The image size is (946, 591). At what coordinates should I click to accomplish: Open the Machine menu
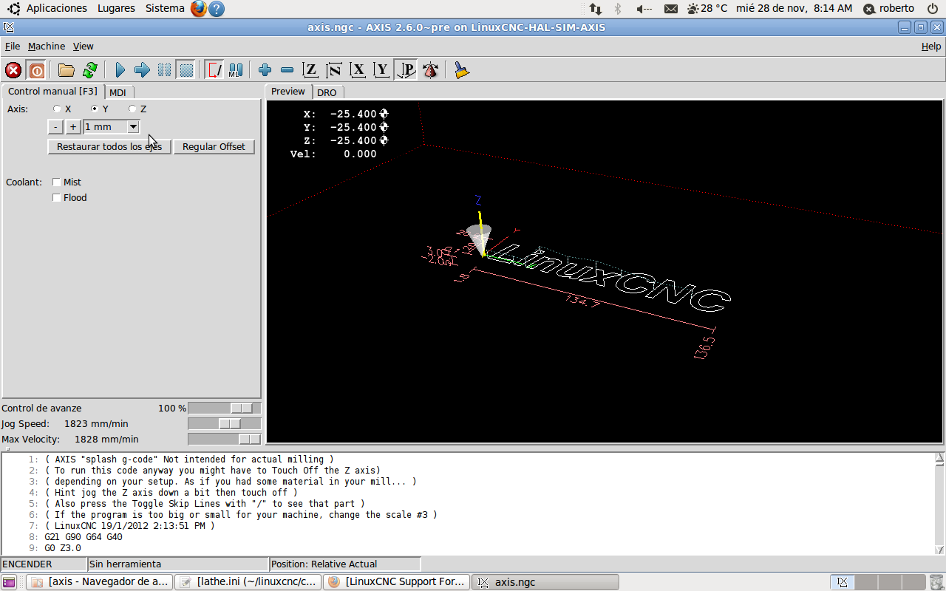(x=47, y=46)
